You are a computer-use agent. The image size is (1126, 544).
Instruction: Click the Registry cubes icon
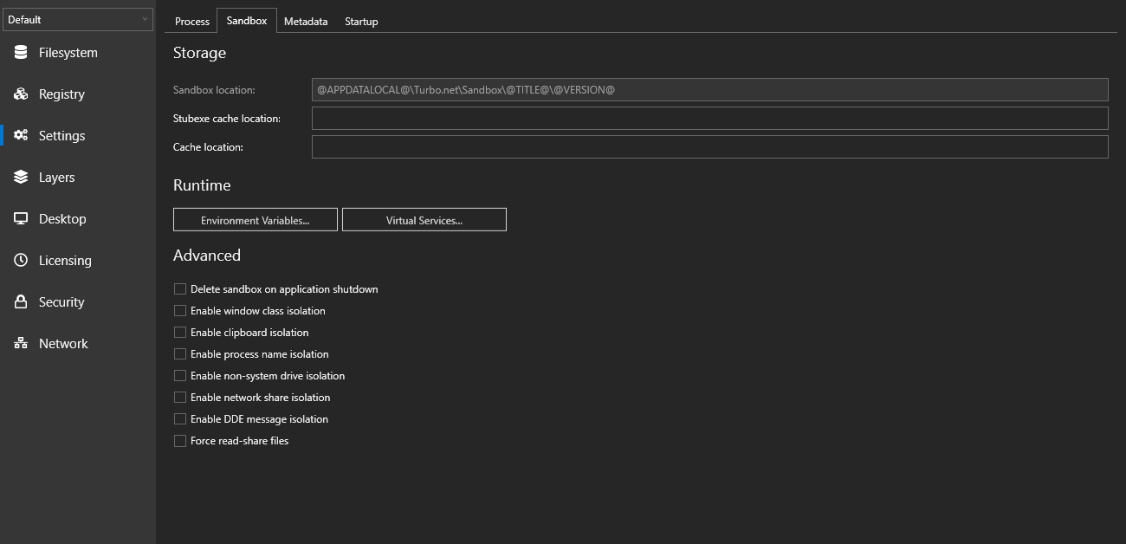[21, 94]
